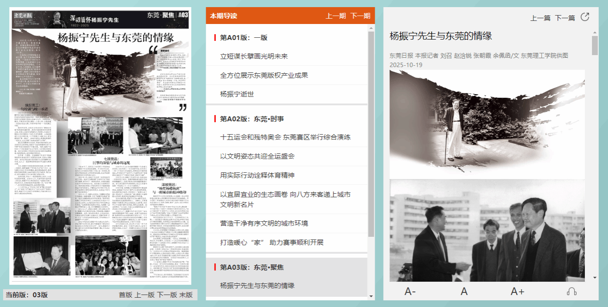Reset font size with middle A
608x307 pixels.
click(464, 291)
